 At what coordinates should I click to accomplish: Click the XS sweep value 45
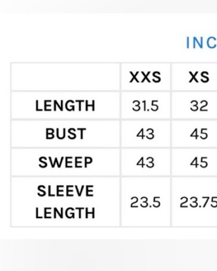[199, 162]
